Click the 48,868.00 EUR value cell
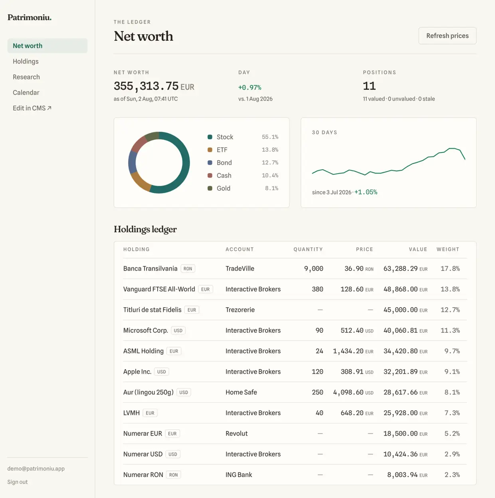495x498 pixels. coord(405,289)
